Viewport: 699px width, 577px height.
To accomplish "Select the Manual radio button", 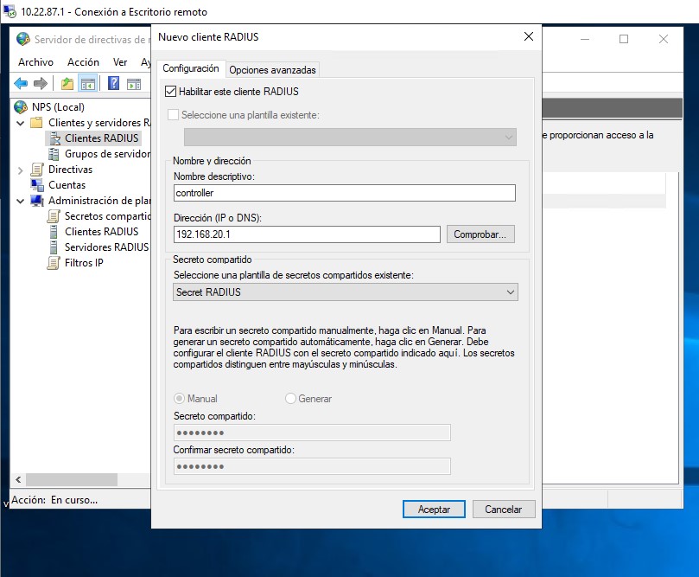I will tap(179, 399).
